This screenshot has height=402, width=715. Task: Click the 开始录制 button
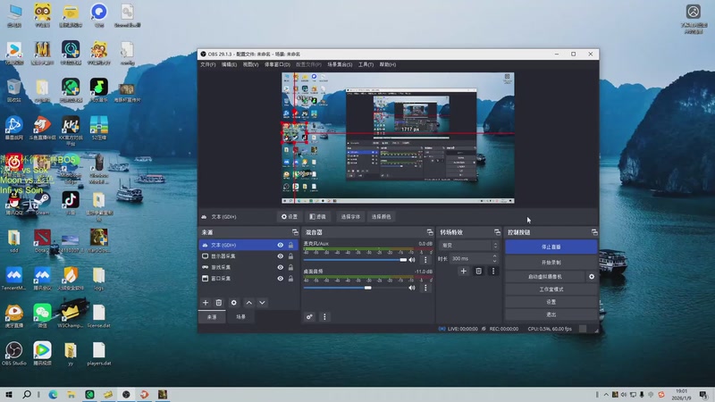[x=551, y=263]
